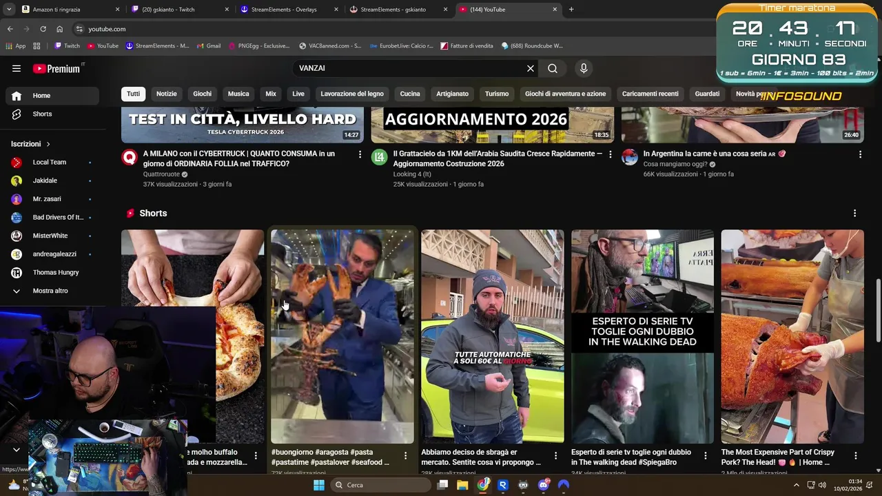Open Mr. zasari subscription channel
The width and height of the screenshot is (882, 496).
(x=52, y=199)
